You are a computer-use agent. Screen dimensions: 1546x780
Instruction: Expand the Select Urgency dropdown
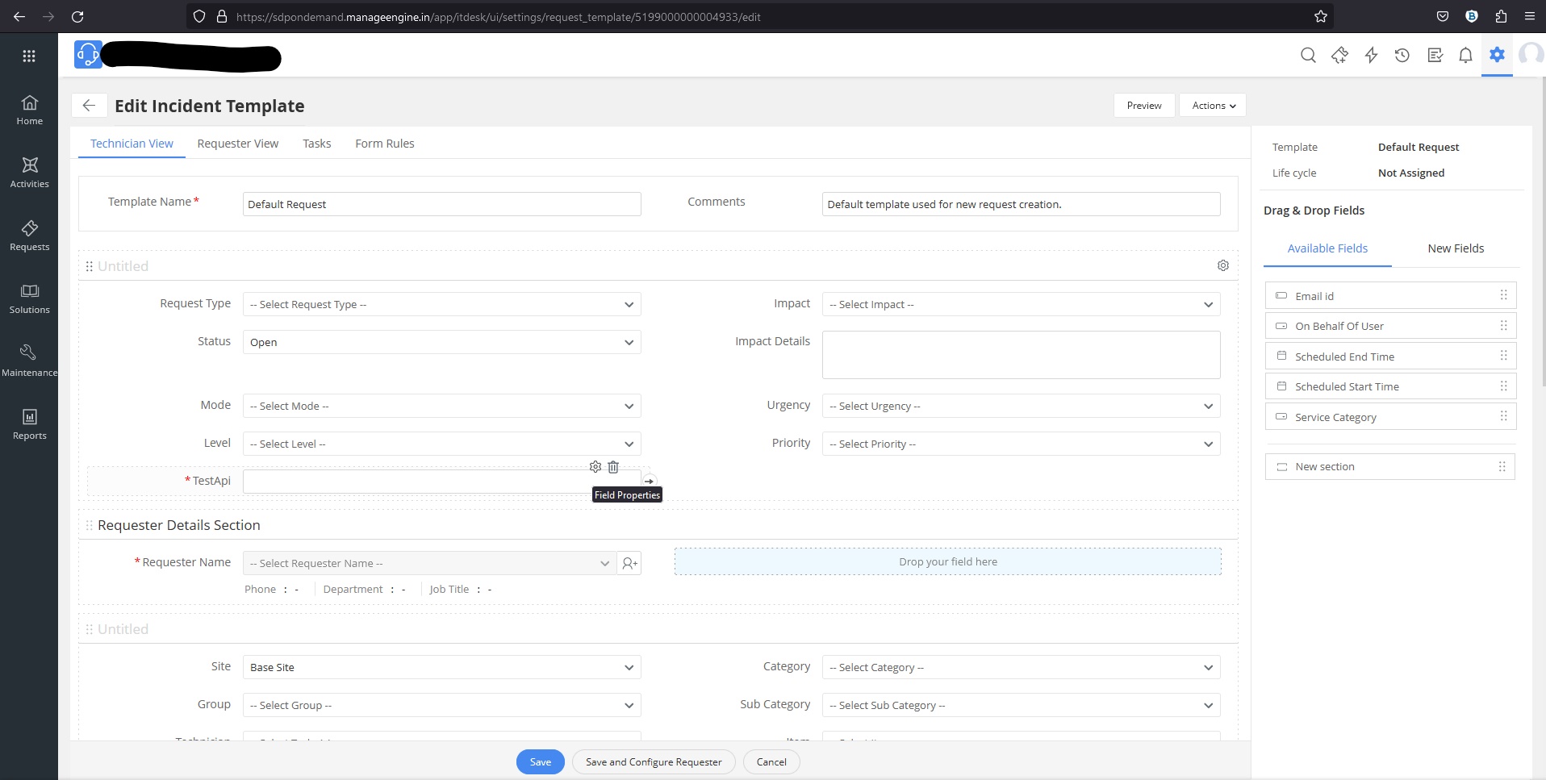tap(1021, 407)
